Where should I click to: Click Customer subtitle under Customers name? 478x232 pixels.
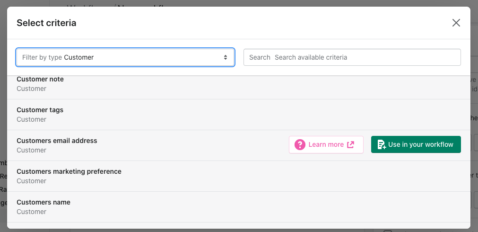pyautogui.click(x=31, y=212)
